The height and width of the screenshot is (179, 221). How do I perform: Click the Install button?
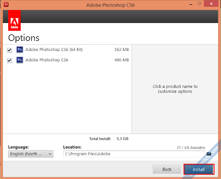click(199, 169)
